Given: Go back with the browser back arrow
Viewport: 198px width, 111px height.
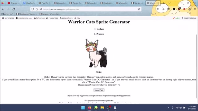Looking at the screenshot, I should coord(3,9).
